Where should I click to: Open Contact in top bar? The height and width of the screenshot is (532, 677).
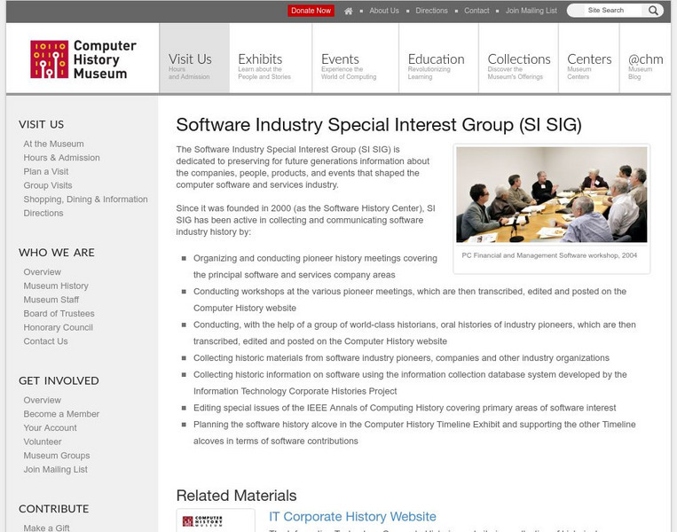pos(476,11)
